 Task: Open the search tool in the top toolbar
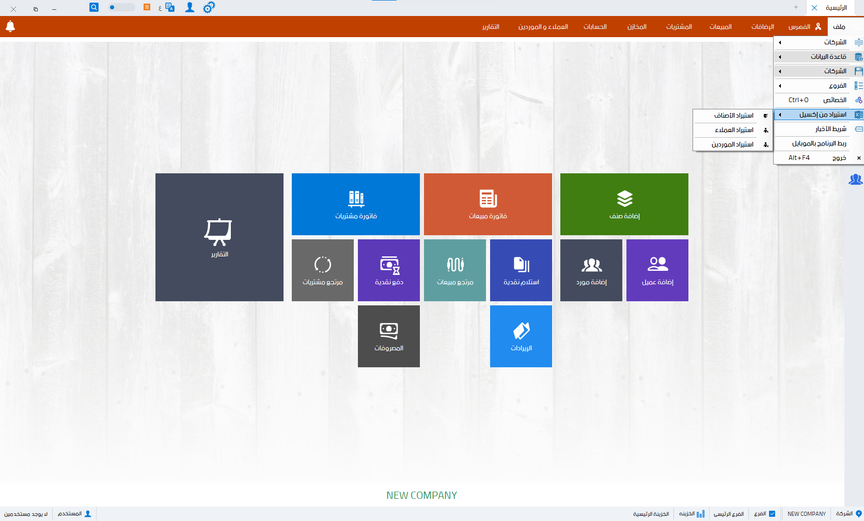pyautogui.click(x=93, y=7)
